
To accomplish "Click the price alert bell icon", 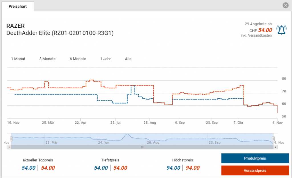I will (281, 30).
